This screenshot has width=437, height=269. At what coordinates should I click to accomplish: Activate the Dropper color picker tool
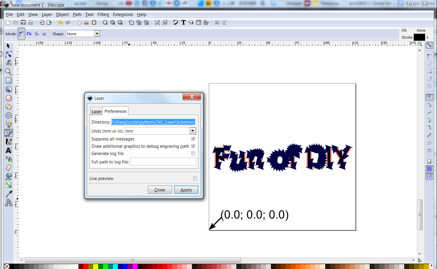9,194
